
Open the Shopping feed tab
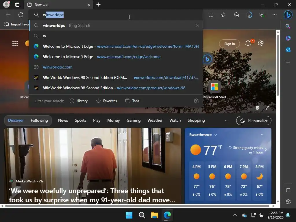click(x=196, y=121)
